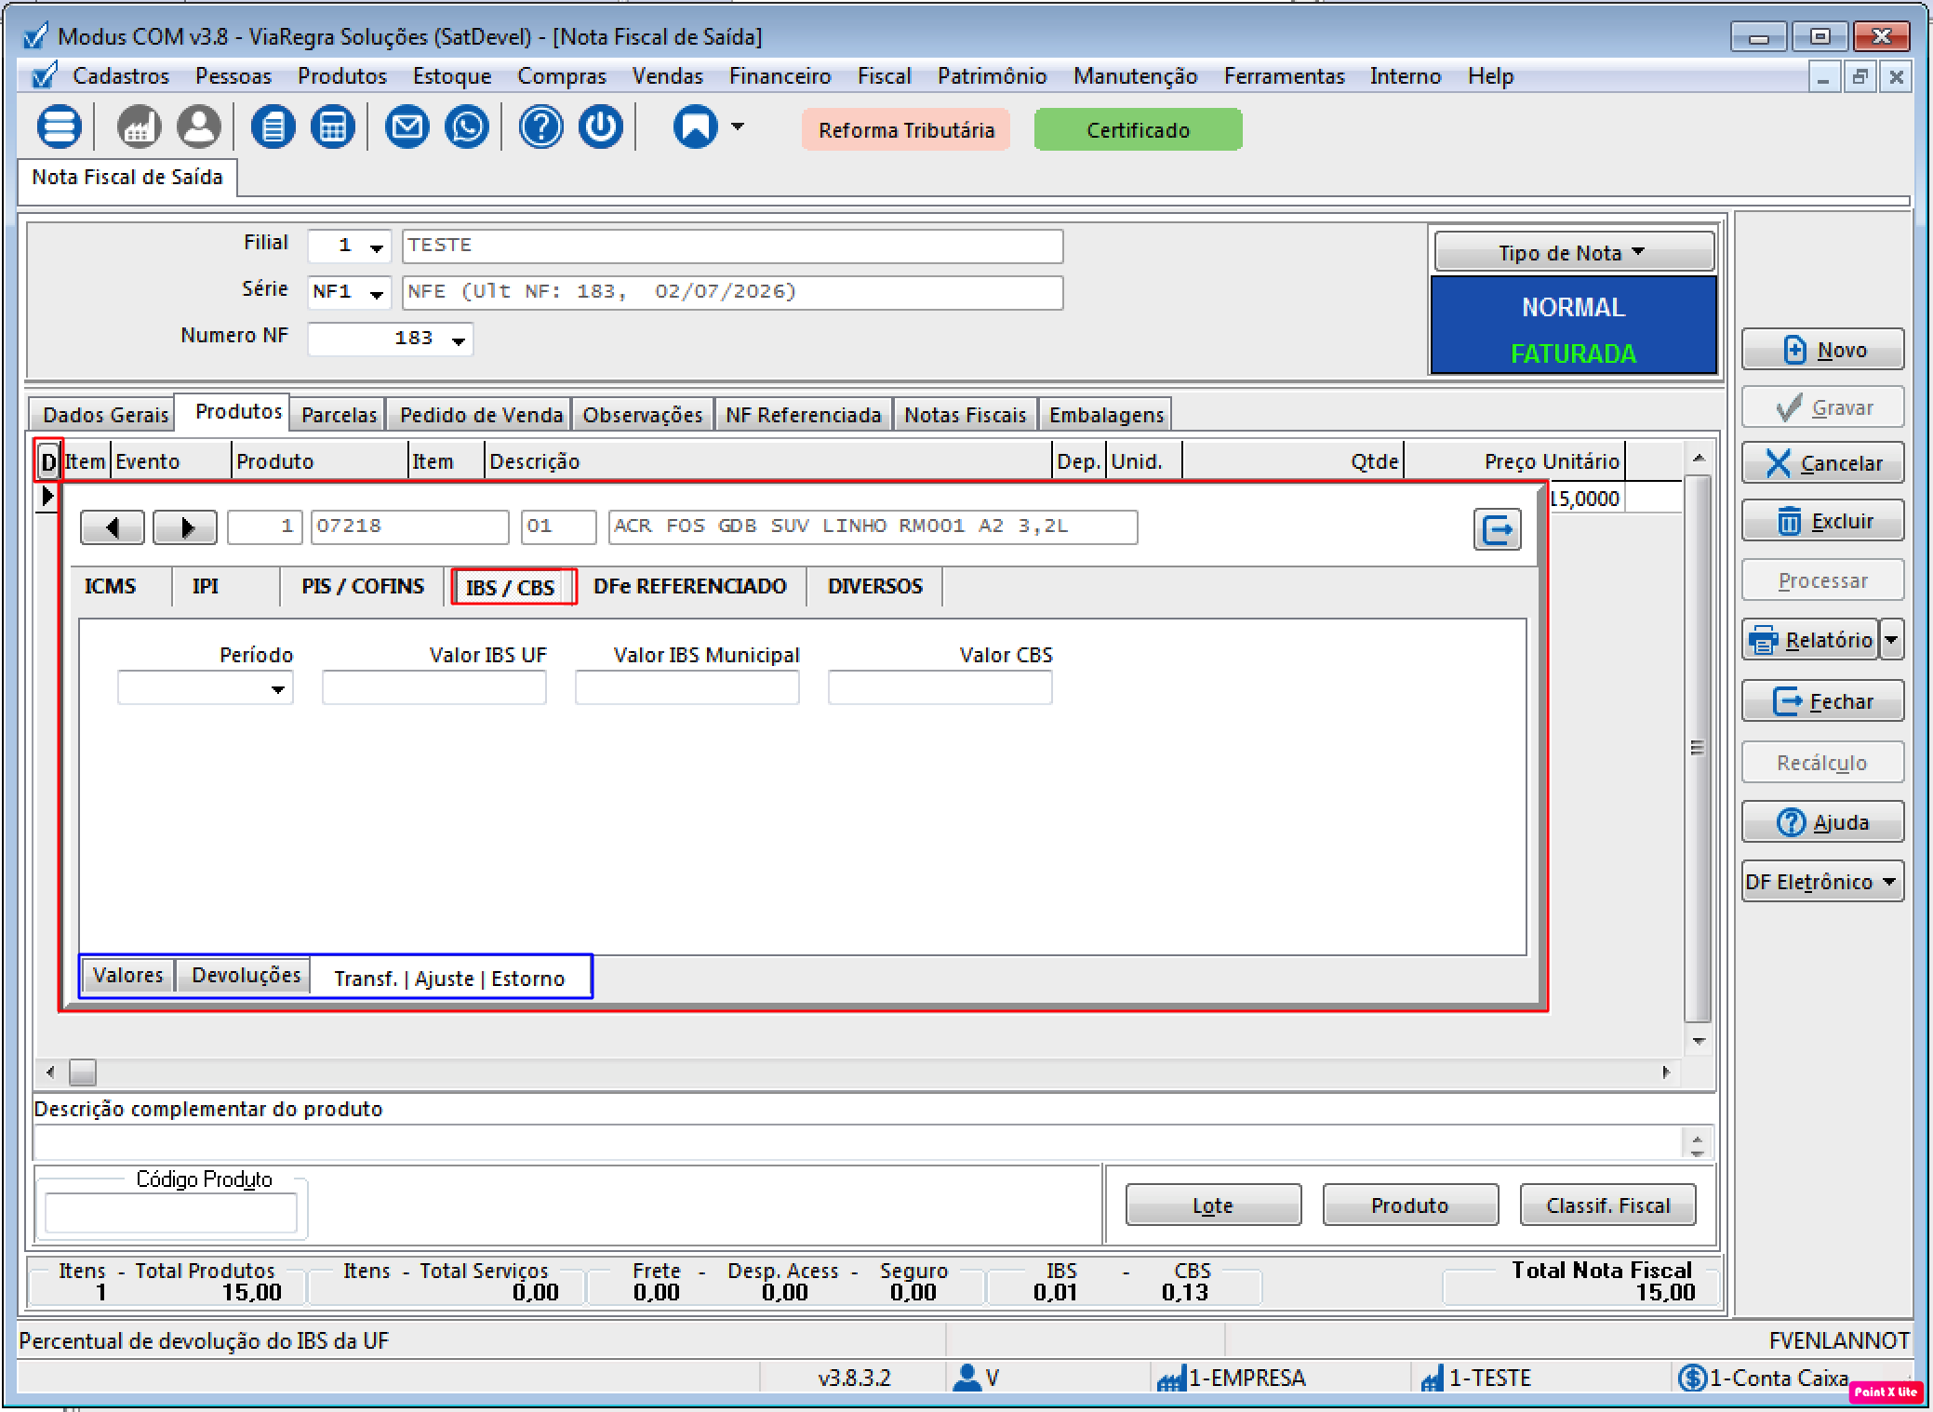
Task: Click the Reforma Tributária button
Action: [x=906, y=130]
